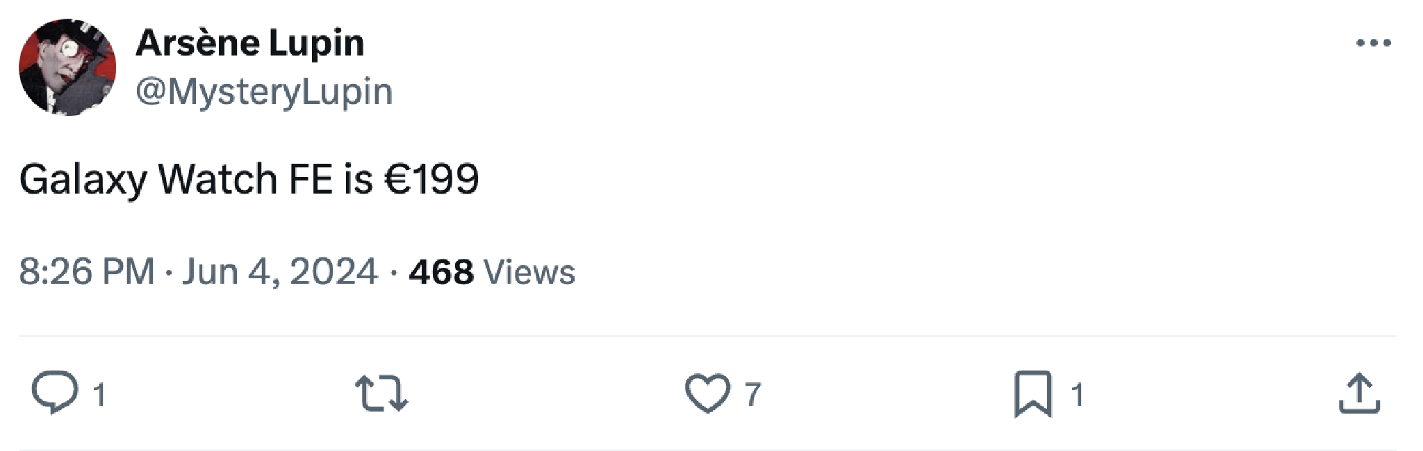Visit the @MysteryLupin handle link
This screenshot has height=451, width=1423.
264,92
